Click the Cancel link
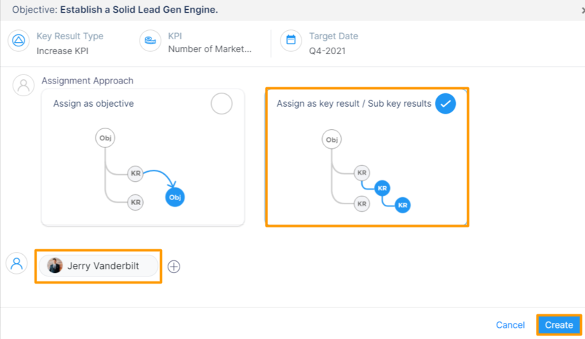Viewport: 585px width, 339px height. click(x=510, y=325)
